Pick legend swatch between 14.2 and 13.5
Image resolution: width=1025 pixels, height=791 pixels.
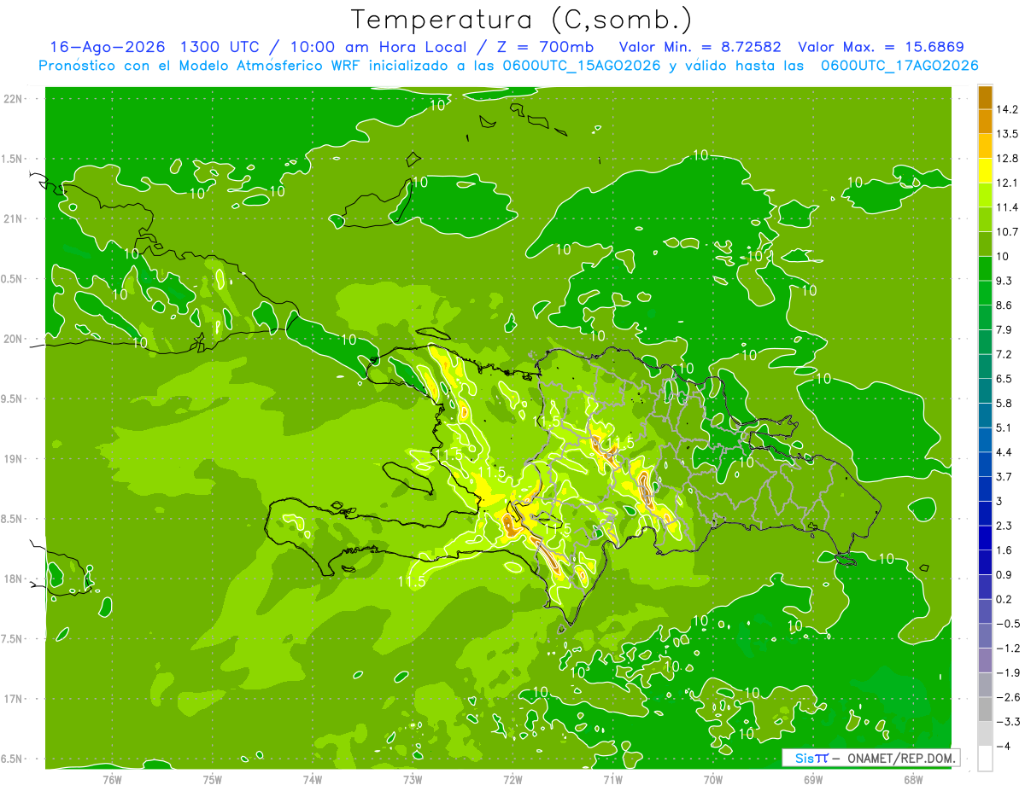(x=985, y=122)
